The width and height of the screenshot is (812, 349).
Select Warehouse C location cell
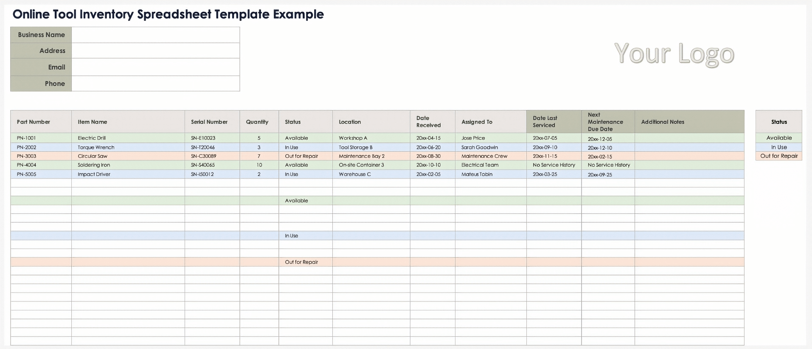point(371,174)
